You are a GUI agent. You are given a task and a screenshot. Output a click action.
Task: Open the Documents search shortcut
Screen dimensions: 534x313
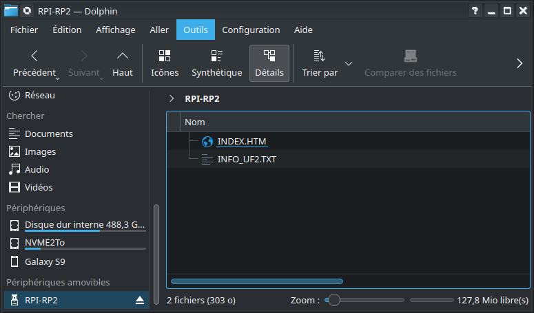point(48,134)
